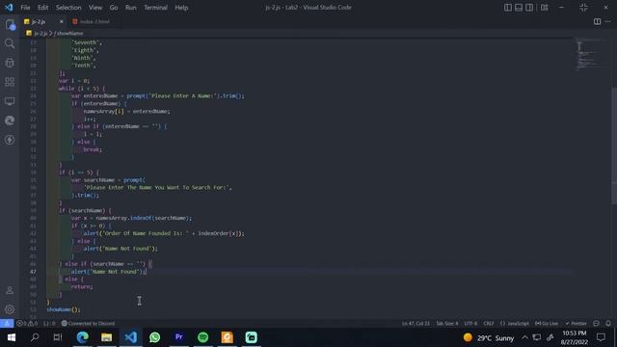The height and width of the screenshot is (347, 617).
Task: Open the teal app icon on taskbar
Action: coord(251,337)
